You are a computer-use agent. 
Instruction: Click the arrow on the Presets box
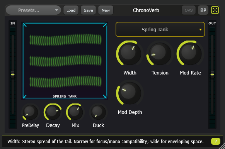point(56,10)
